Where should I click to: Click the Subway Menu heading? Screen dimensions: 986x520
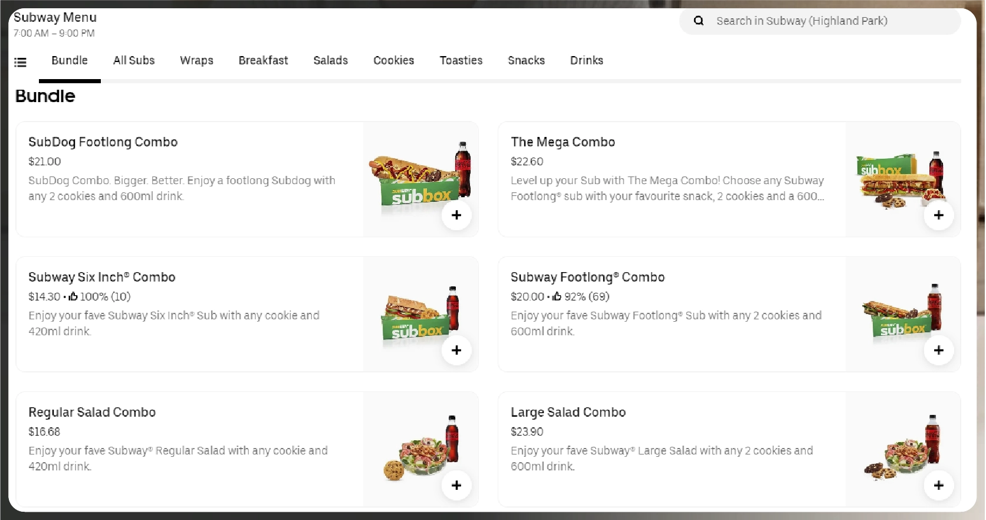55,18
